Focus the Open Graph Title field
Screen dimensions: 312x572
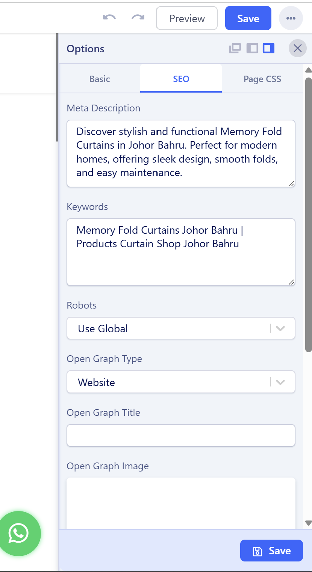tap(181, 435)
